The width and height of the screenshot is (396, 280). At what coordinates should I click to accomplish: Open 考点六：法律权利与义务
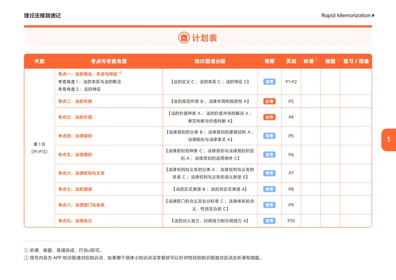[x=81, y=173]
